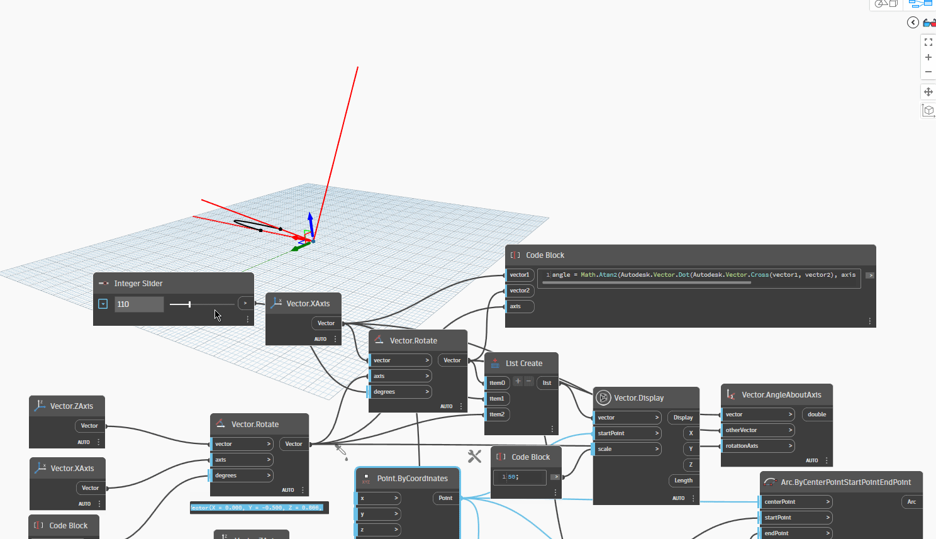
Task: Open Vector.AngleAboutAxis node three-dot menu
Action: pyautogui.click(x=827, y=460)
